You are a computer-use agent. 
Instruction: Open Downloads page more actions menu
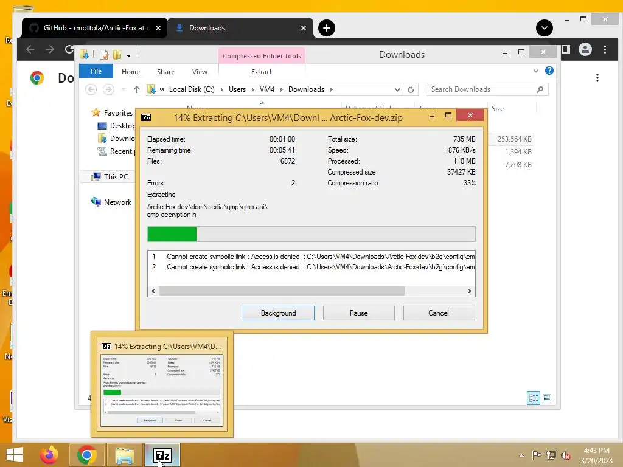click(597, 78)
